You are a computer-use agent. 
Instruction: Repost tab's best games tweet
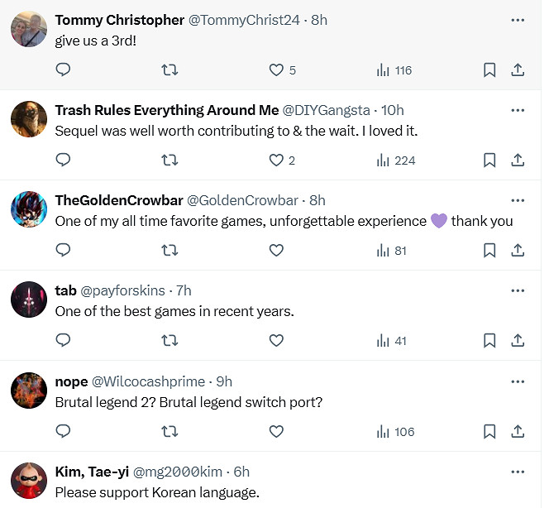pos(169,340)
